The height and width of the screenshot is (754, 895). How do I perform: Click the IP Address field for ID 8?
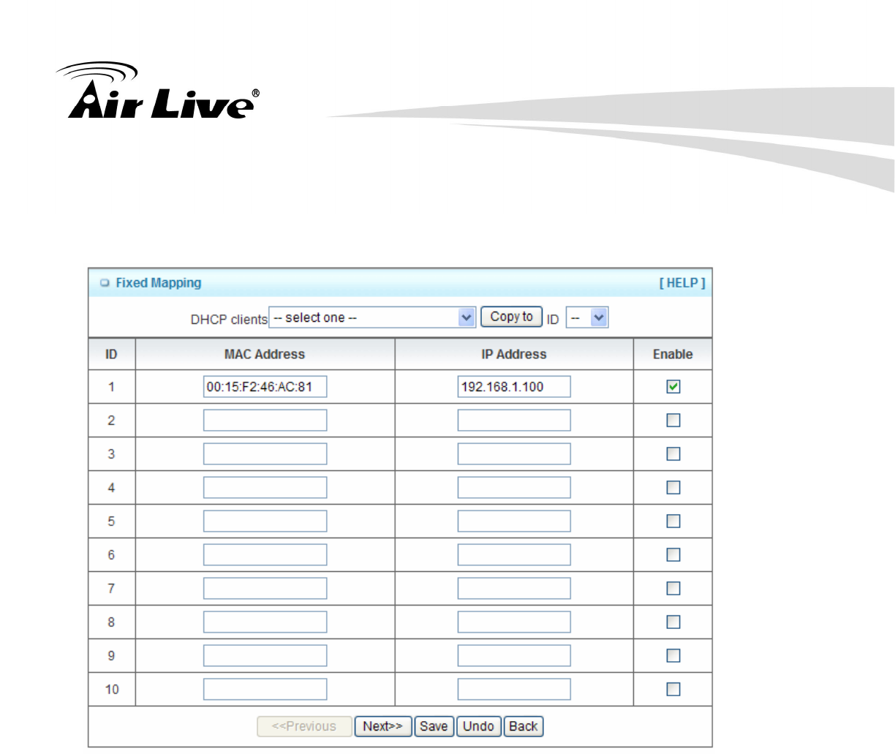514,622
